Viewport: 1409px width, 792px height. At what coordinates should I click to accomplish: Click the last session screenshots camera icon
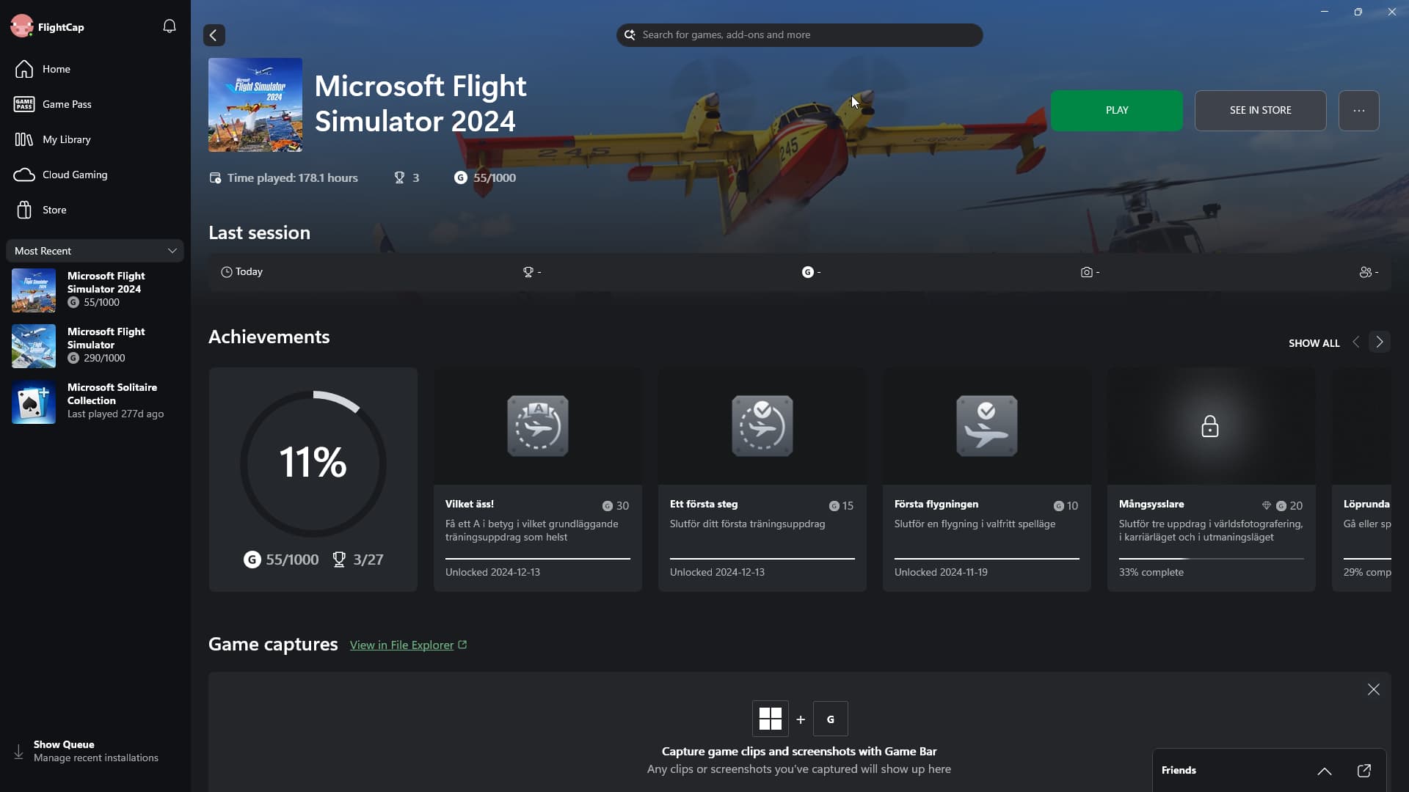pos(1086,272)
